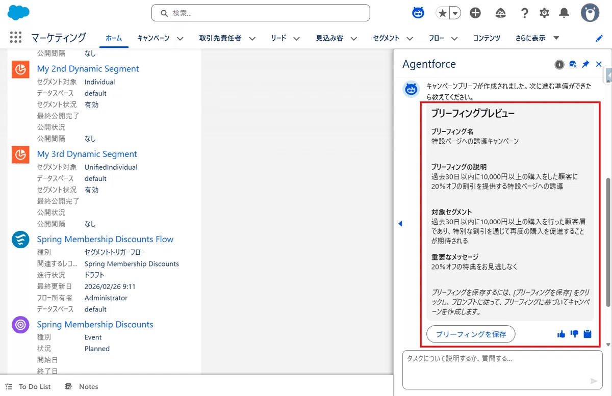Open the 取引先責任者 tab
Viewport: 612px width, 396px height.
coord(220,38)
